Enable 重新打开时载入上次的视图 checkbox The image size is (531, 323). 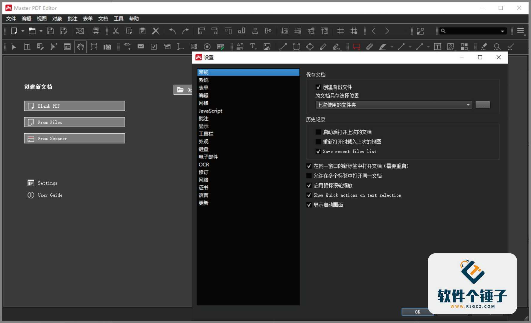tap(318, 142)
